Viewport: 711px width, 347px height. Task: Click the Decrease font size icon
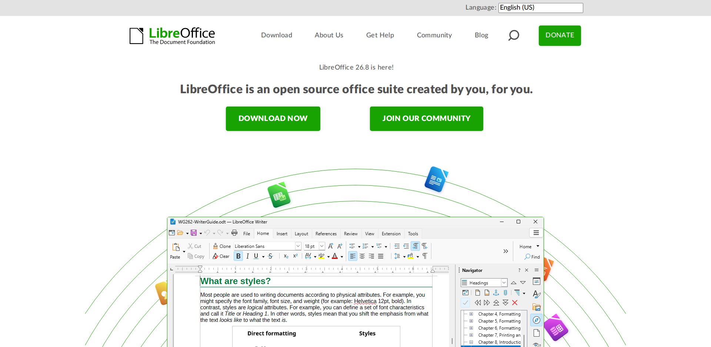pos(340,246)
